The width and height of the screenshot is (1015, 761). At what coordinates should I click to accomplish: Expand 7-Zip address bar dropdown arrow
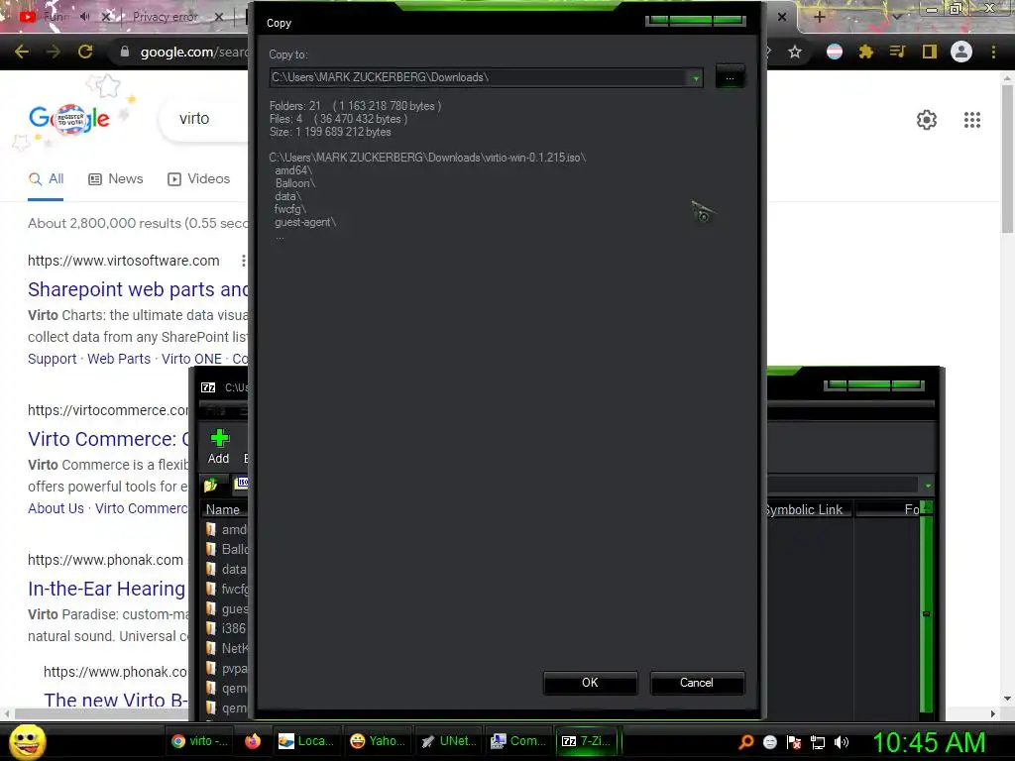coord(928,486)
